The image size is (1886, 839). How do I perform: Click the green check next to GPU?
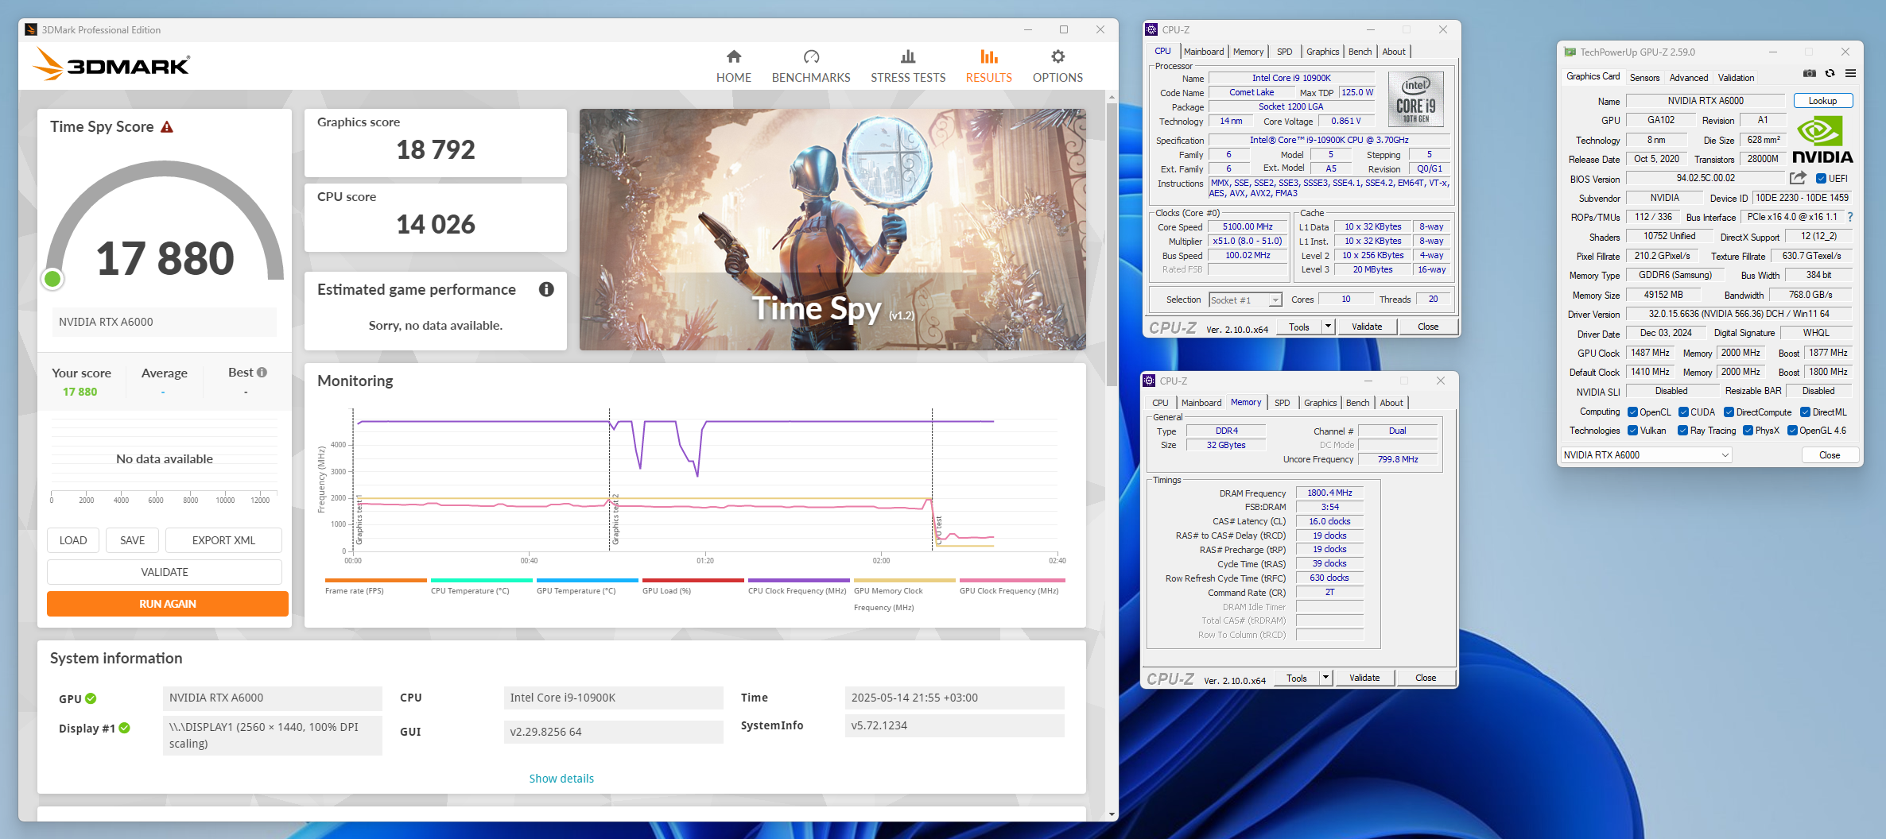coord(91,698)
